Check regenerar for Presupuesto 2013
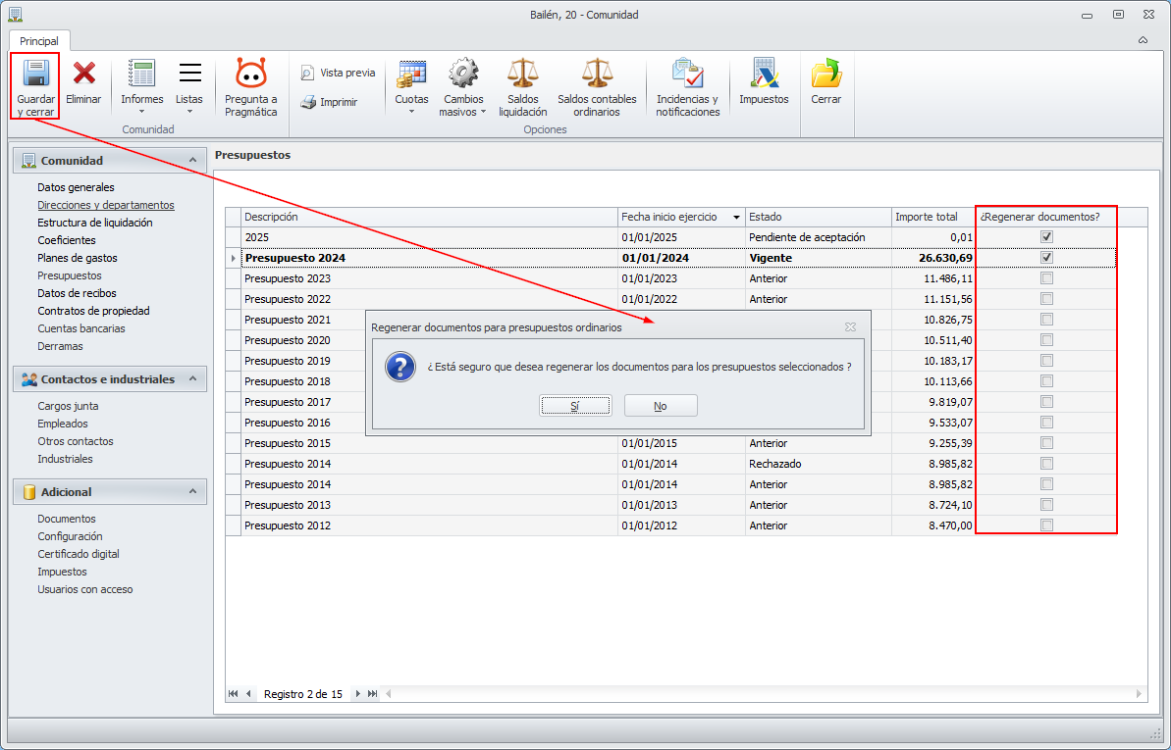This screenshot has height=750, width=1171. [1047, 505]
